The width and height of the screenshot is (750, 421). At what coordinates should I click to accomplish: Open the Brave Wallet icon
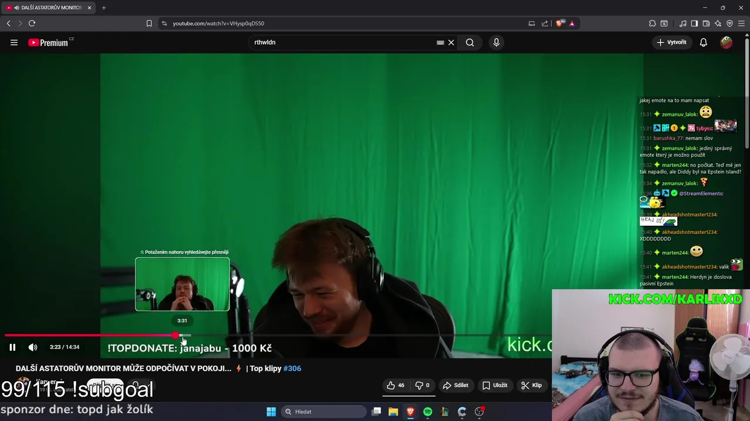tap(706, 23)
